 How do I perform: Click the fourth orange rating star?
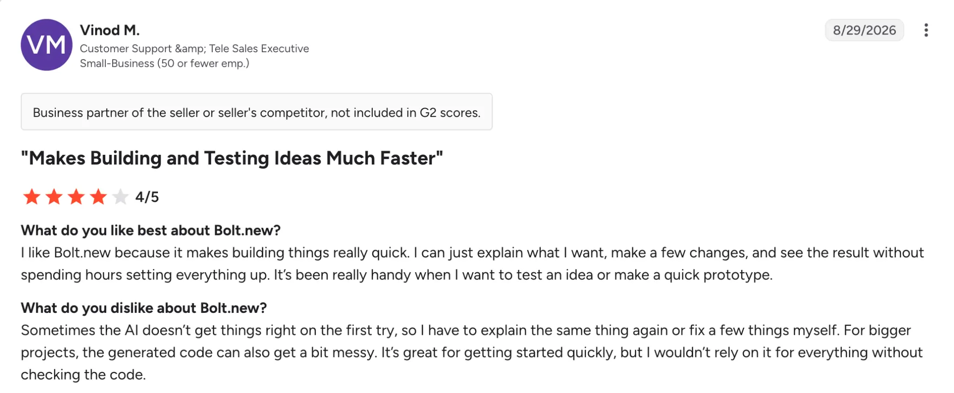tap(98, 197)
